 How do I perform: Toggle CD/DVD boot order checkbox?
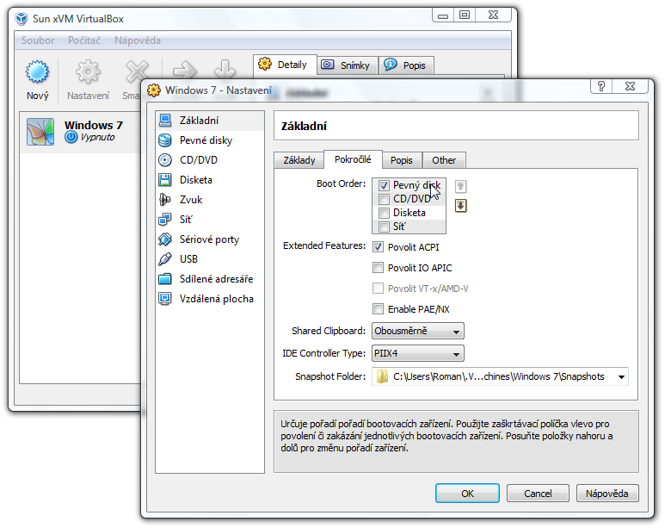point(384,199)
